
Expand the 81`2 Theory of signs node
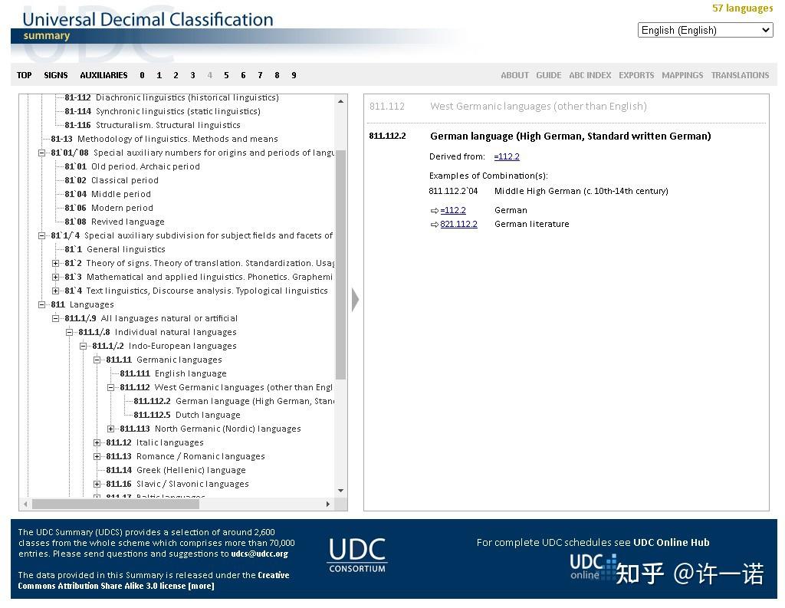(54, 263)
